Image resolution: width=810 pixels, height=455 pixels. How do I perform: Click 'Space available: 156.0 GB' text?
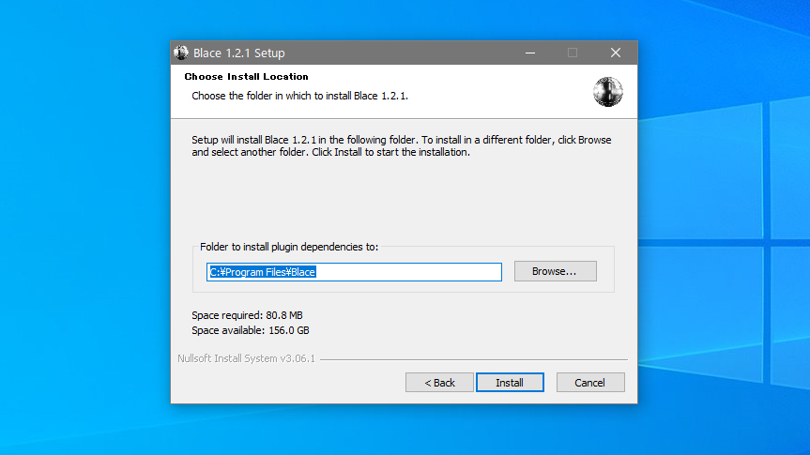(x=251, y=330)
